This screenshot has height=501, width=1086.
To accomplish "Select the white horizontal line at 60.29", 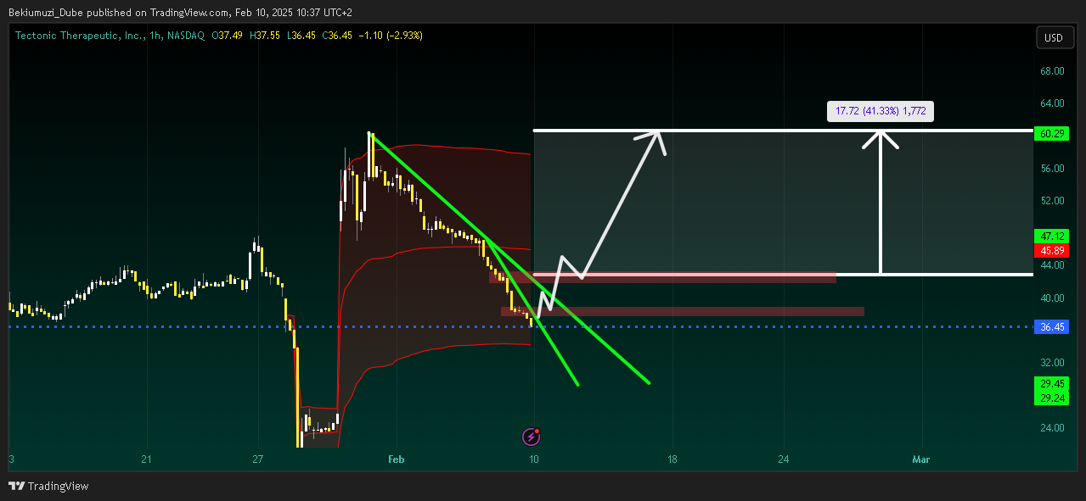I will [781, 131].
